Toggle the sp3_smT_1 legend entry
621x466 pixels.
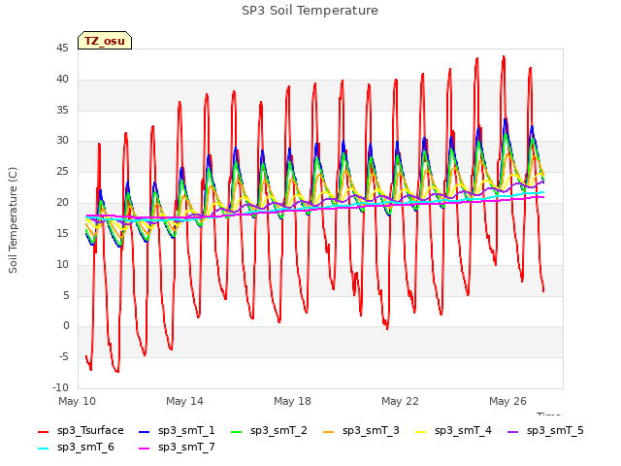point(177,430)
